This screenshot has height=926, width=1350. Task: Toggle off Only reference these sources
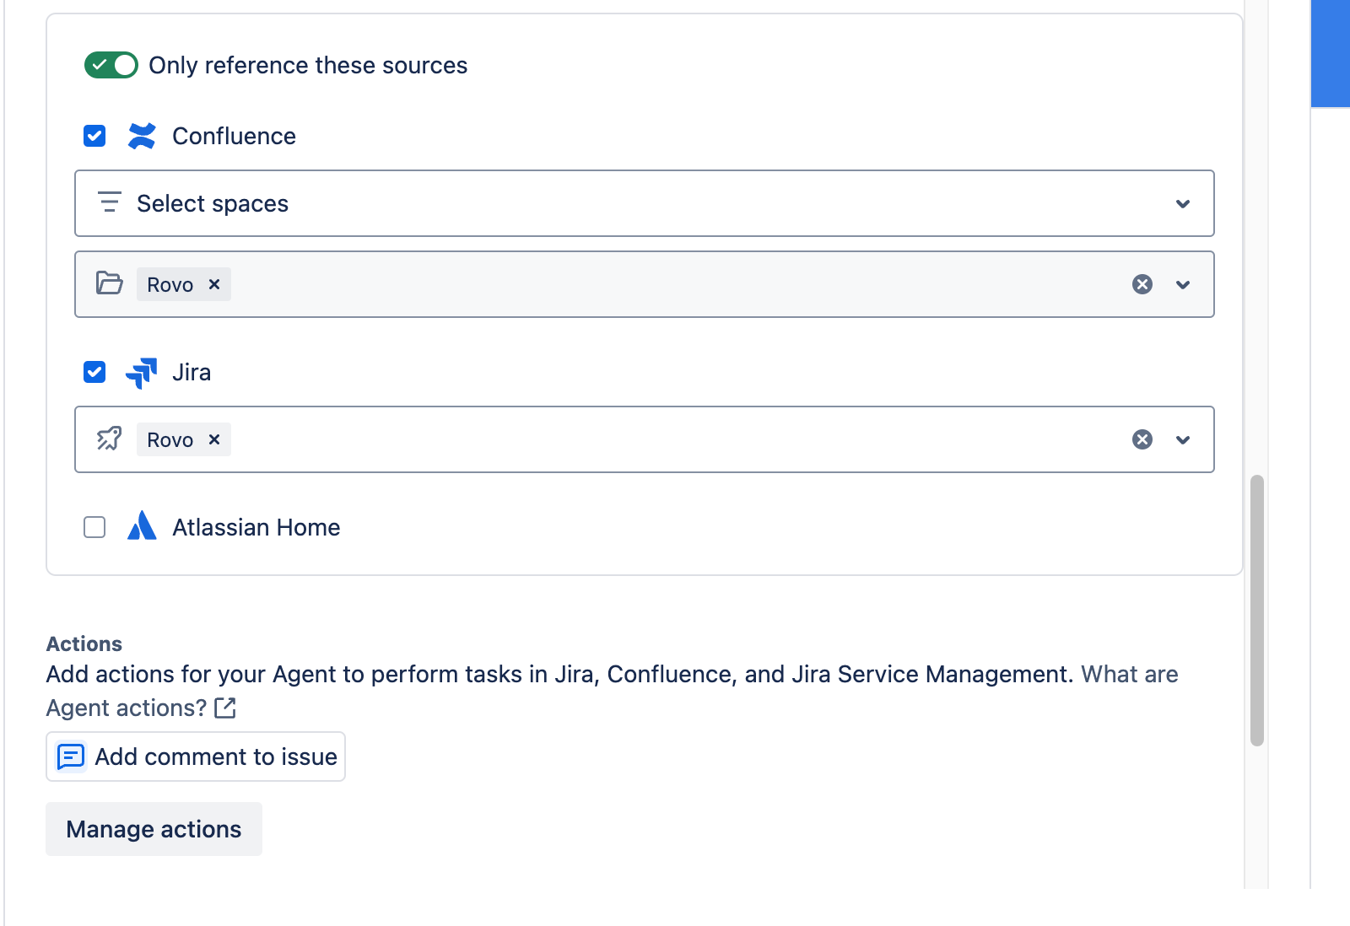click(111, 65)
